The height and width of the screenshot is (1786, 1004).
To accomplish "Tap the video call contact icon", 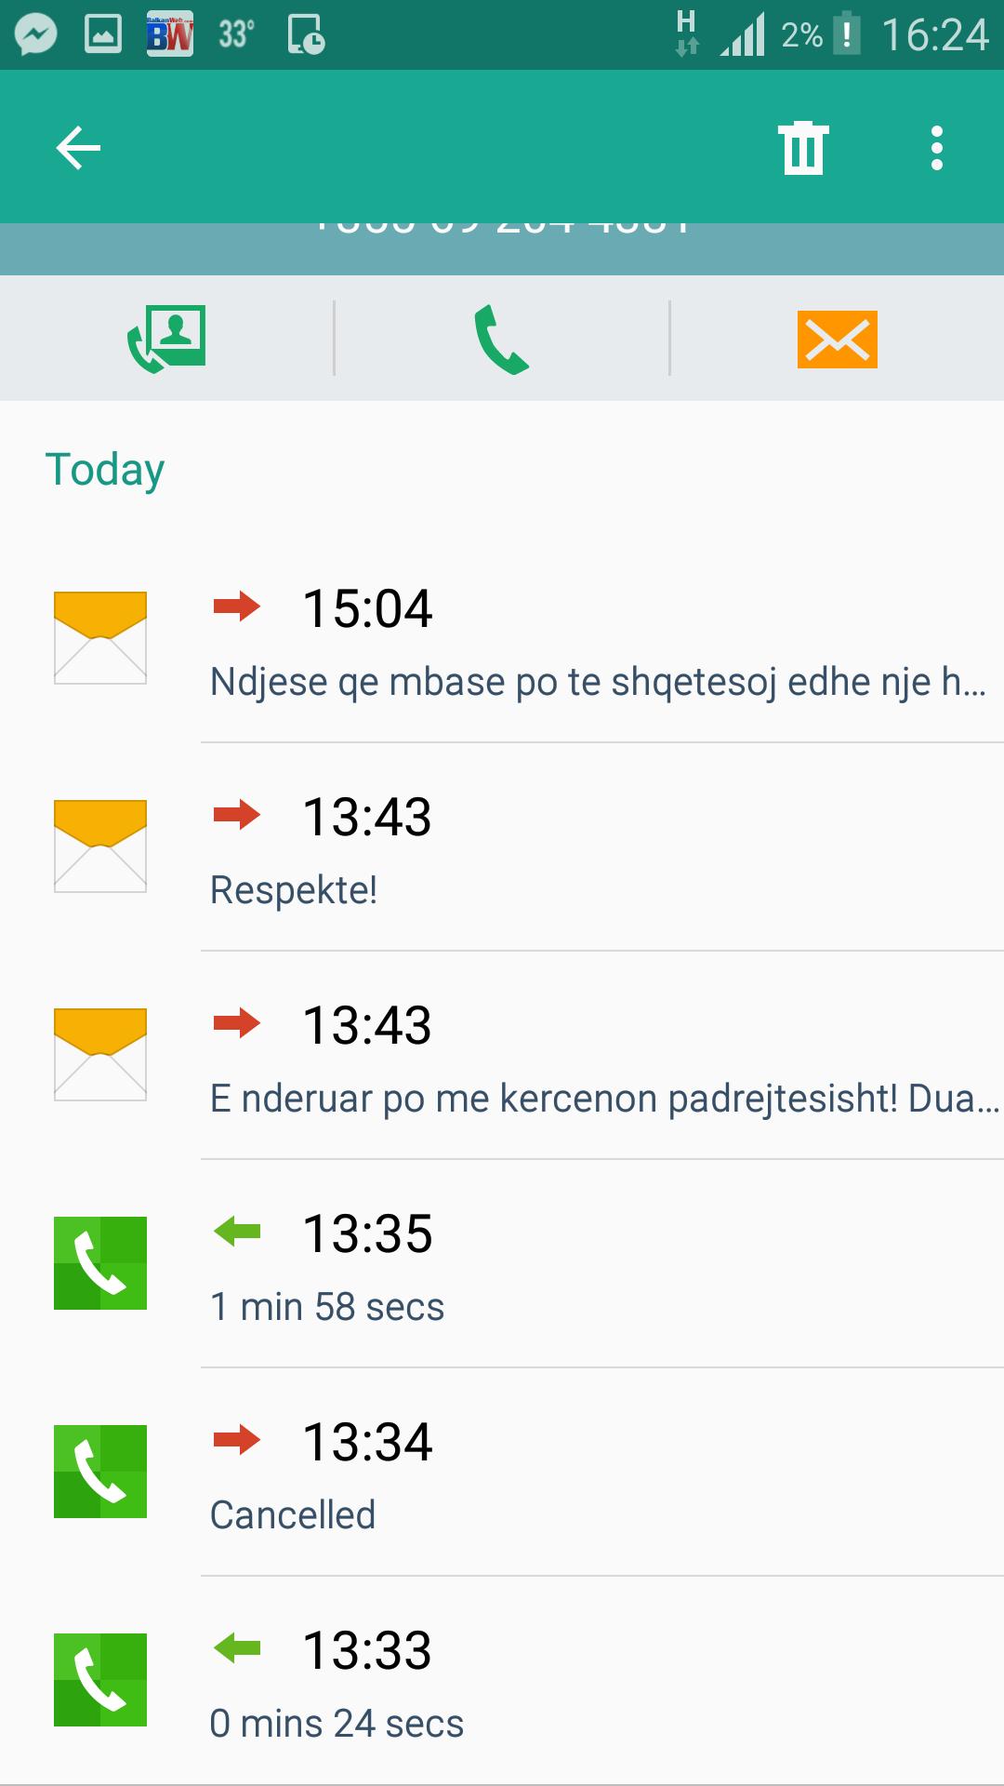I will (167, 339).
